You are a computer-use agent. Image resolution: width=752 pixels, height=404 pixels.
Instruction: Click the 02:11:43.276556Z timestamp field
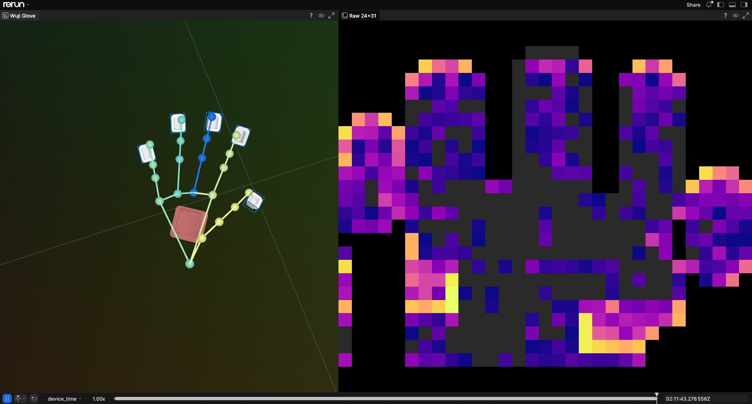[x=688, y=399]
